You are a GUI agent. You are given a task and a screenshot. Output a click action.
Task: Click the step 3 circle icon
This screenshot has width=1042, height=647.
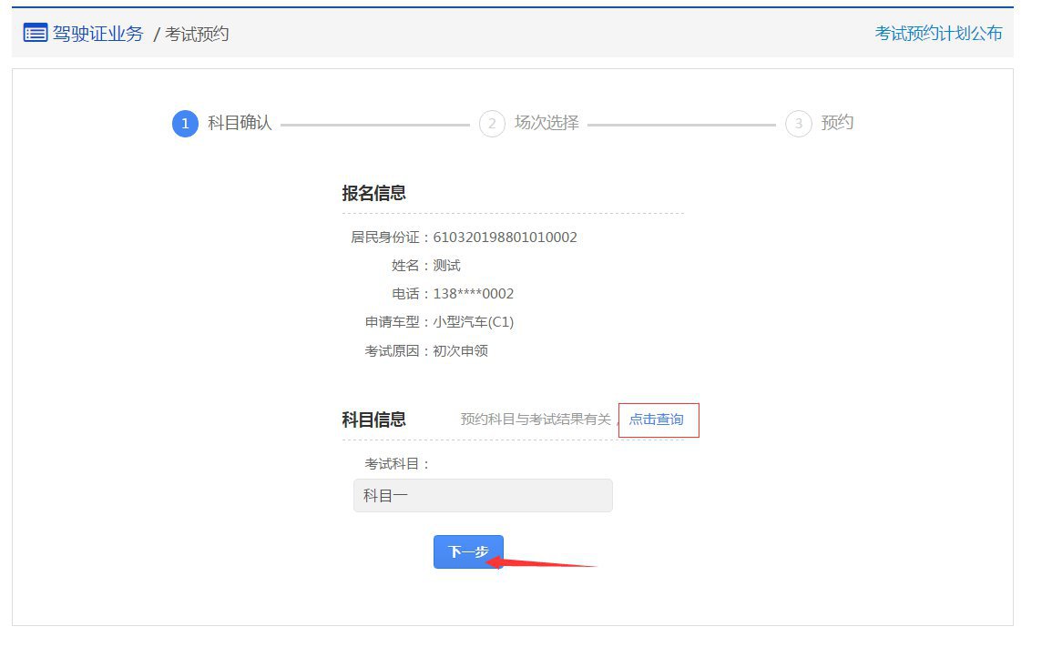798,124
